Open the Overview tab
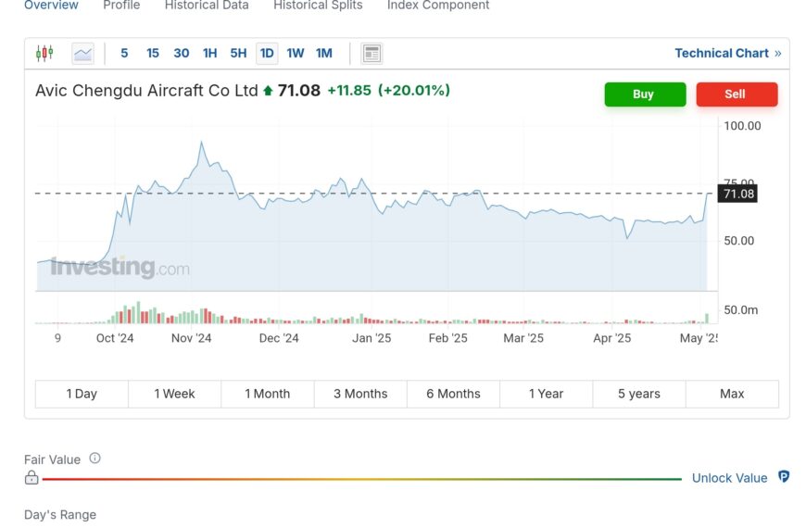This screenshot has height=528, width=806. [51, 6]
